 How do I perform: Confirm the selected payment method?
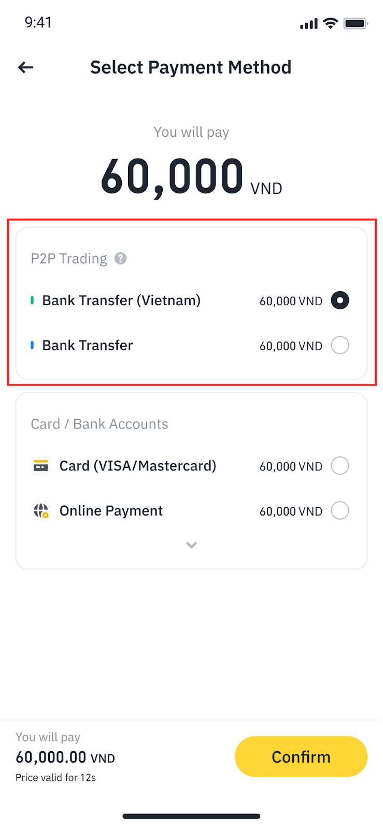[x=301, y=756]
